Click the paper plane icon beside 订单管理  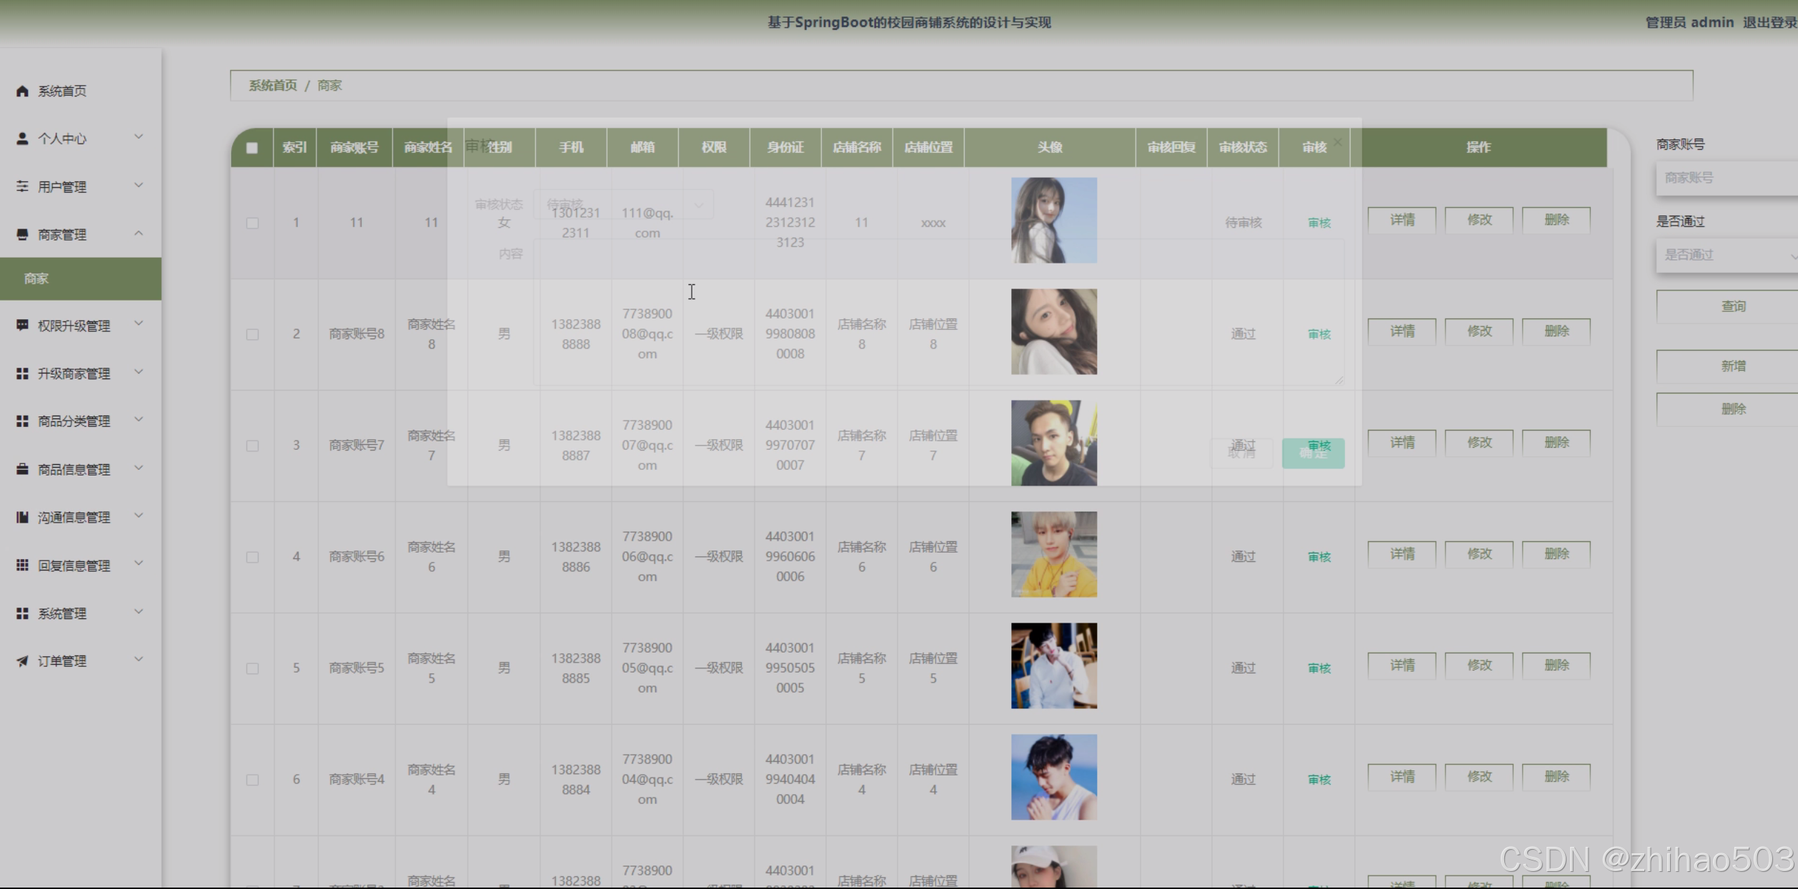[x=22, y=661]
